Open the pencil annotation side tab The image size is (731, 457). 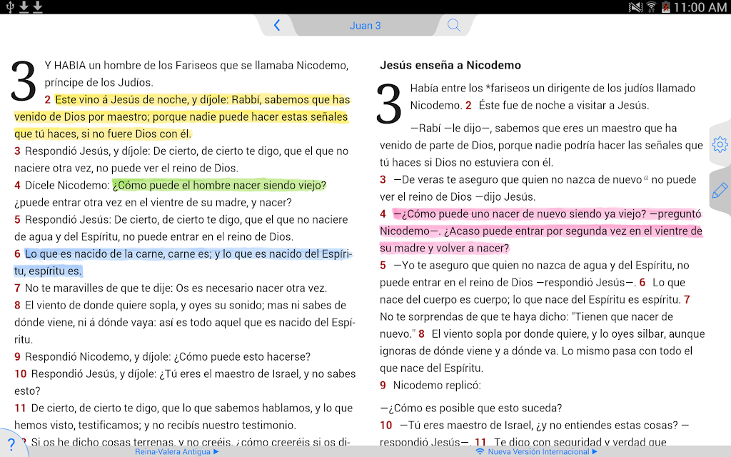(x=720, y=190)
